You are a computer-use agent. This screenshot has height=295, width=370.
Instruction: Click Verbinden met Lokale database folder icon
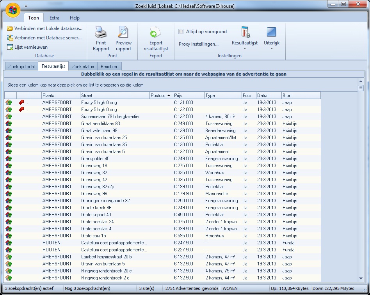tap(10, 28)
